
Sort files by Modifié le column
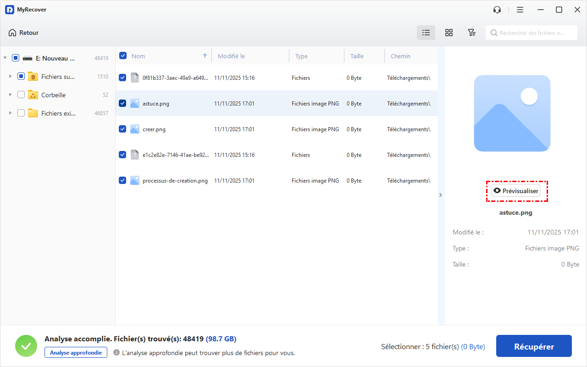point(231,56)
